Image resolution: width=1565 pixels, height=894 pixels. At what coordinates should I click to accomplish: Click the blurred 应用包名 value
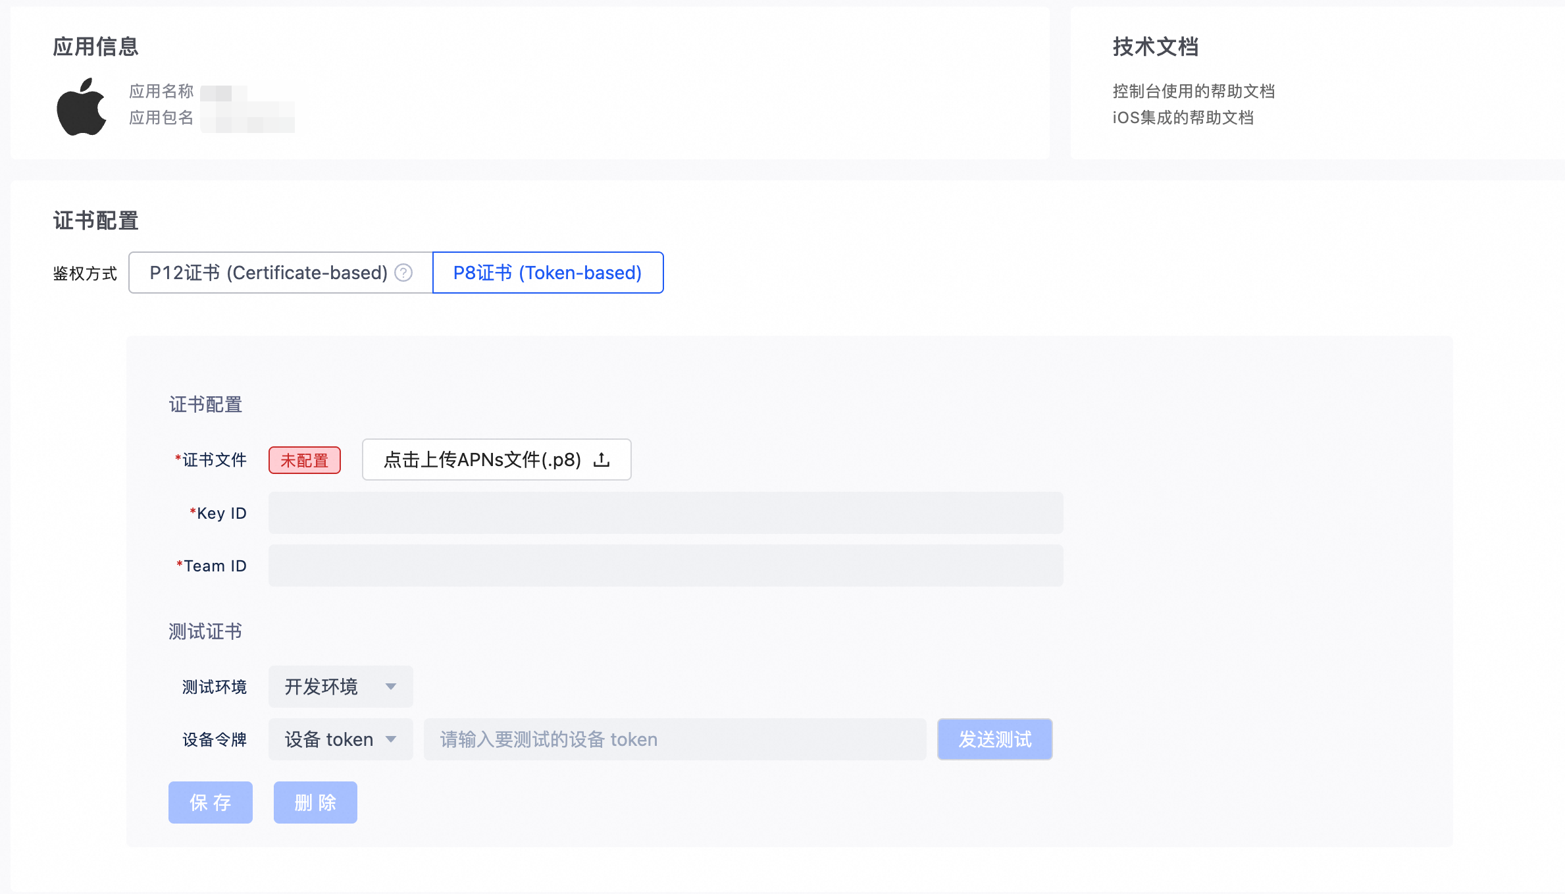247,118
